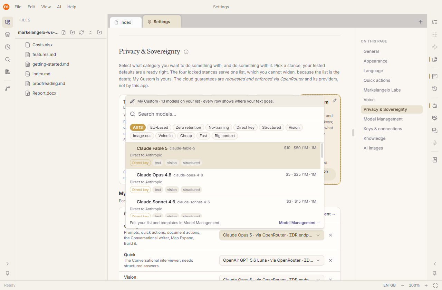Open the library books panel icon

(8, 72)
